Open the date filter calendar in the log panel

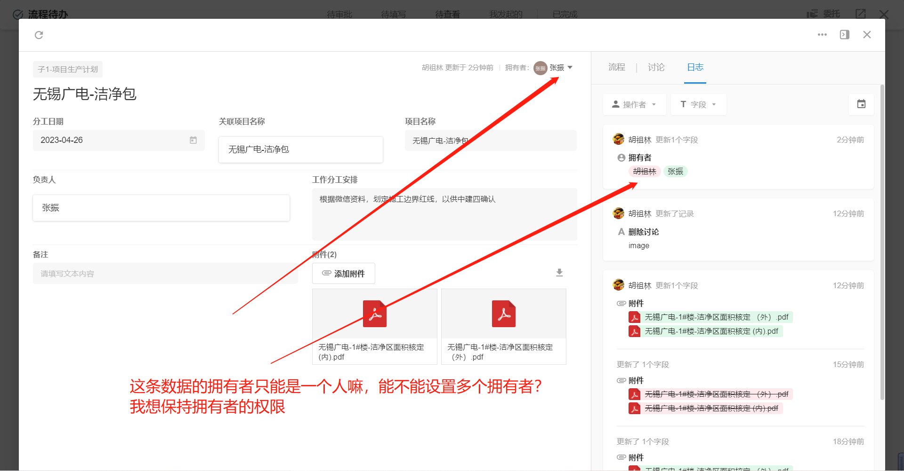coord(861,104)
